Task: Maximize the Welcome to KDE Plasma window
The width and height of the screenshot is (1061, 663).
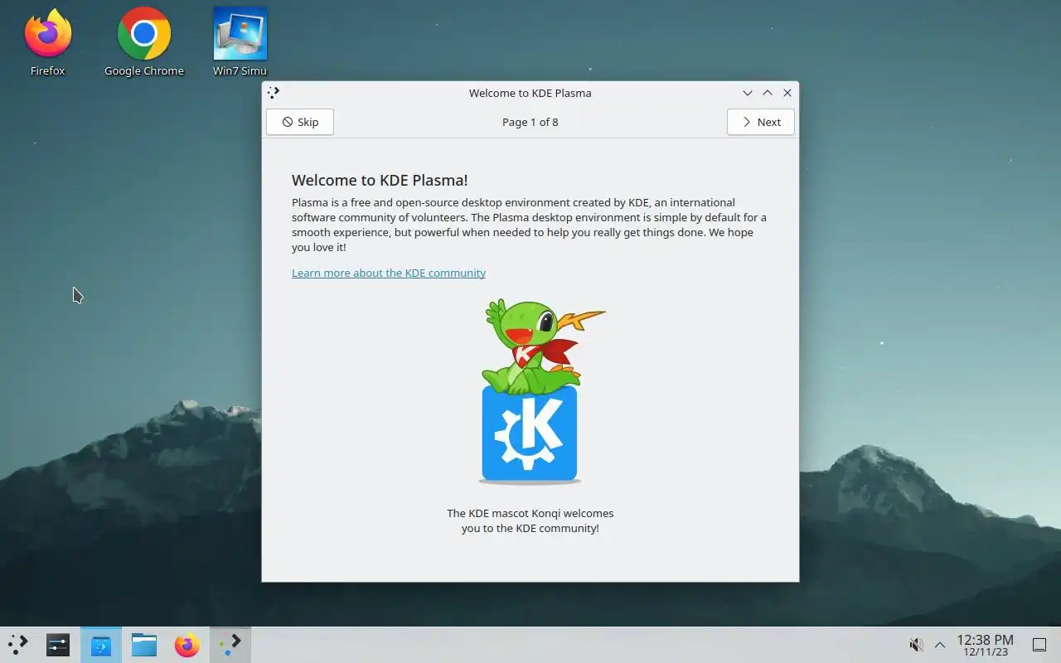Action: (768, 93)
